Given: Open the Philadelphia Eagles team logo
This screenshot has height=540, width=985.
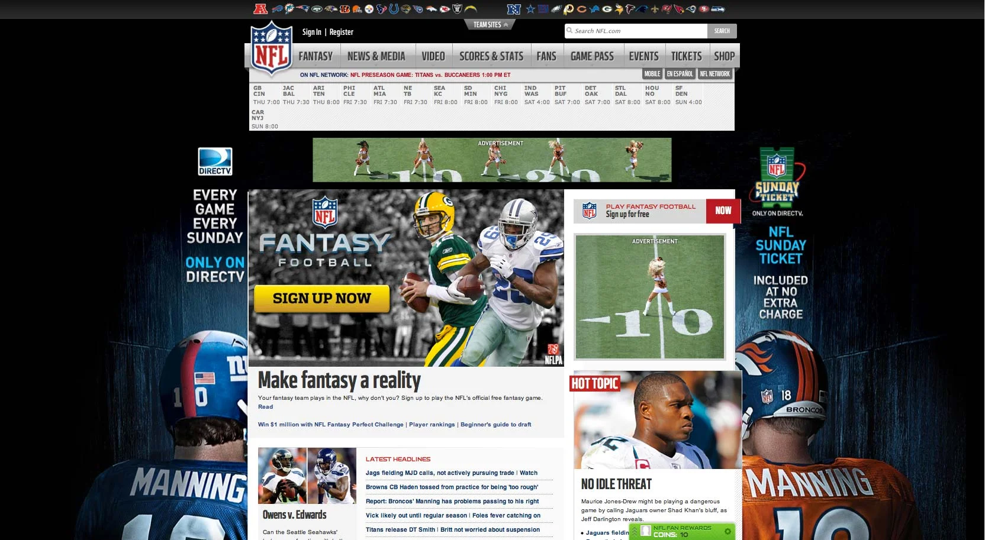Looking at the screenshot, I should point(556,9).
